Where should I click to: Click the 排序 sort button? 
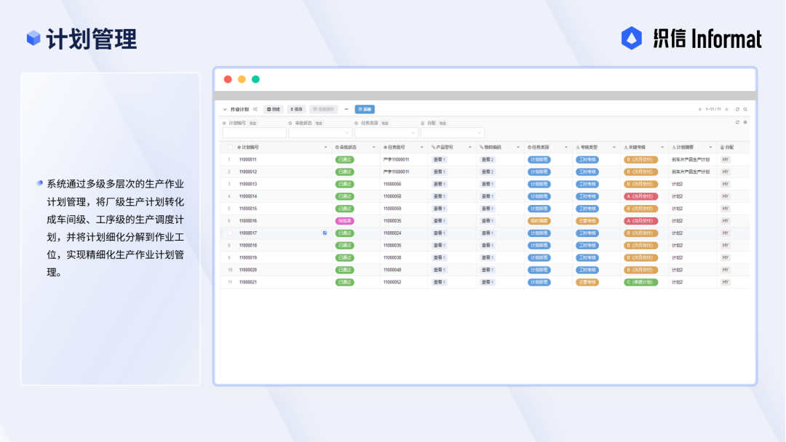(296, 109)
